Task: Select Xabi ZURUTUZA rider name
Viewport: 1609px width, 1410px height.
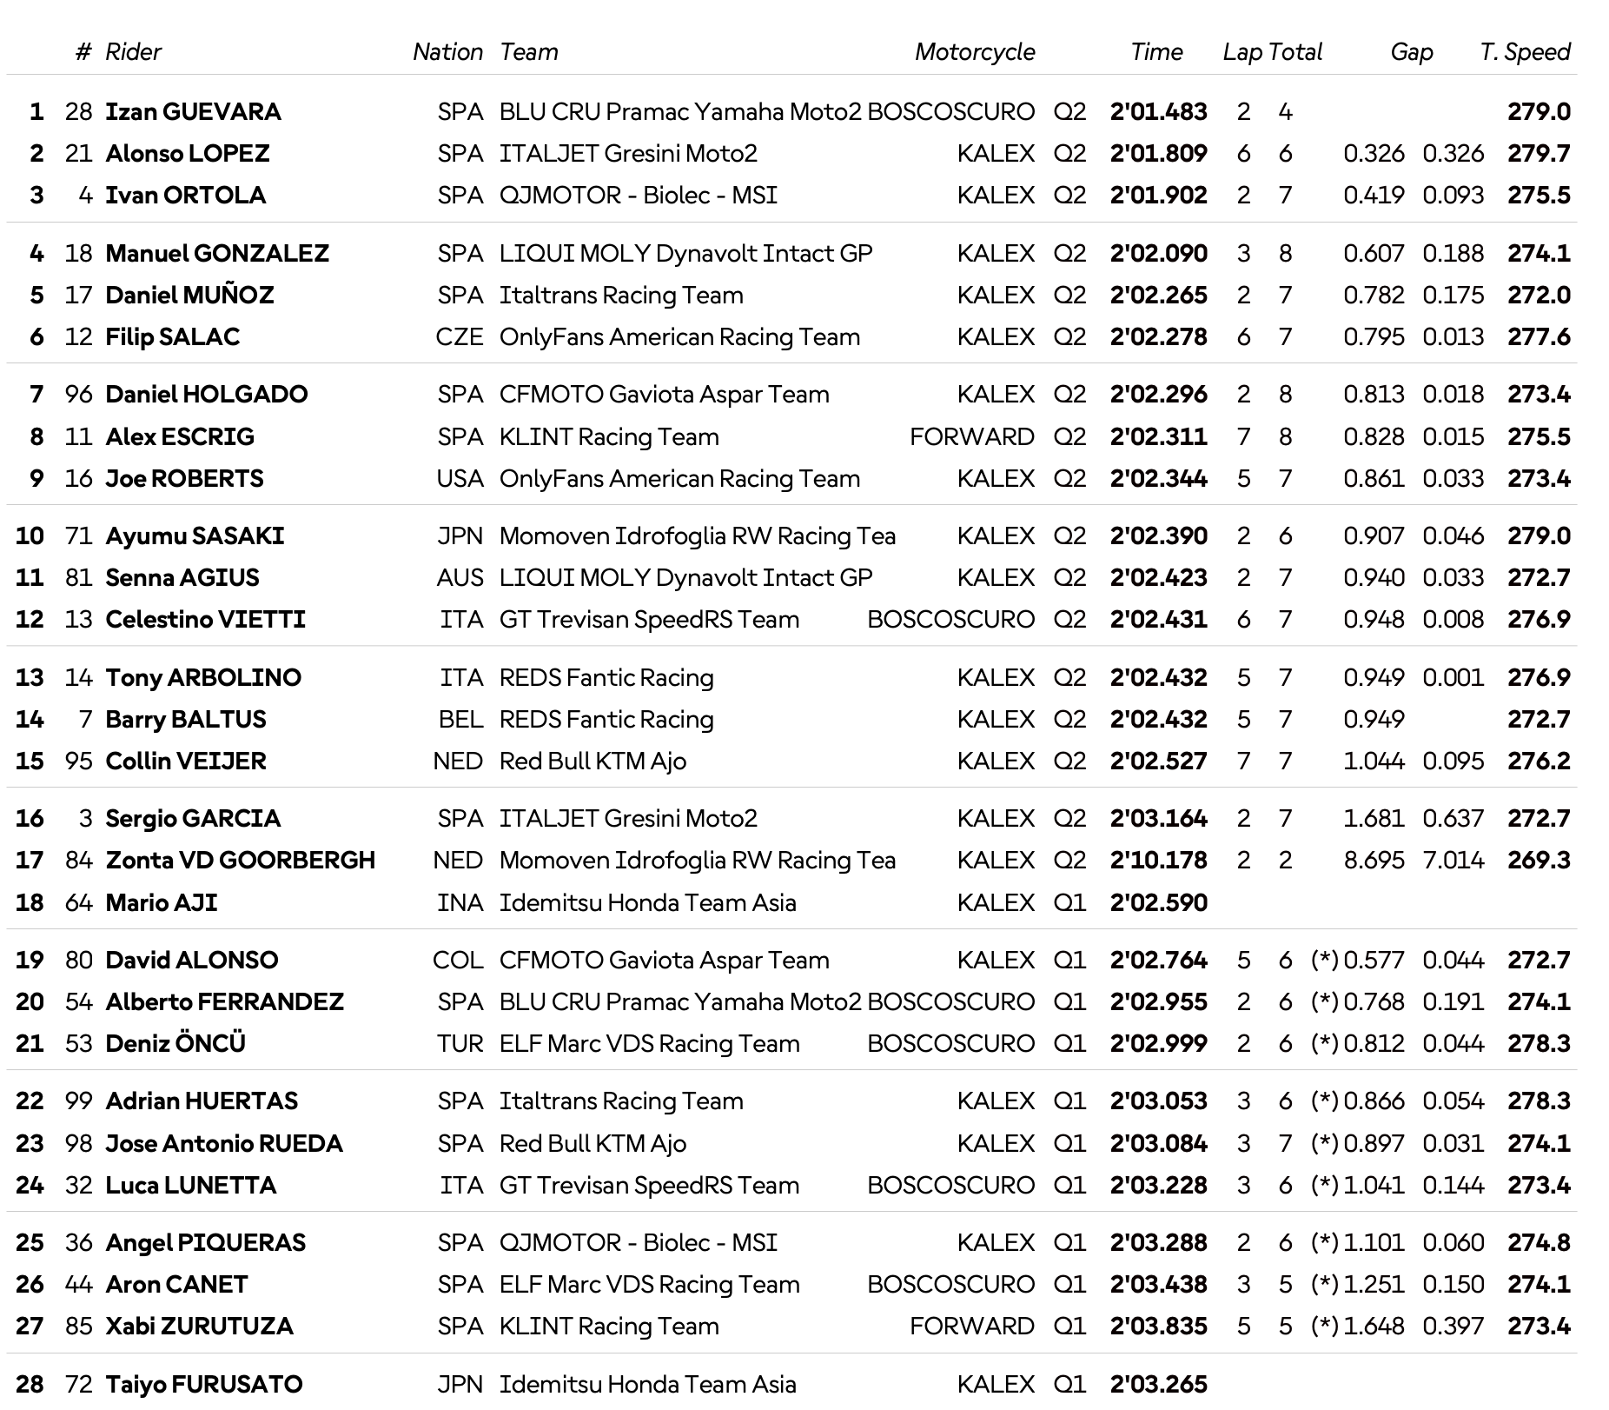Action: pos(199,1326)
